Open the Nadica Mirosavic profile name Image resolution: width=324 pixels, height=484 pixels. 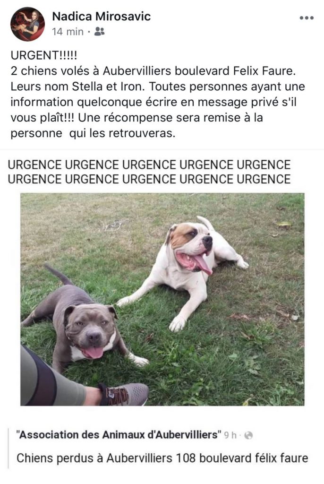[x=101, y=16]
